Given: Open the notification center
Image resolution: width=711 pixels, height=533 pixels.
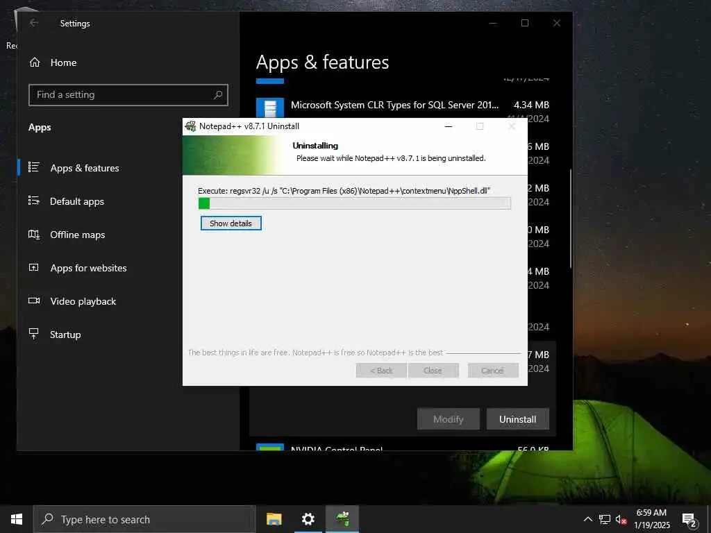Looking at the screenshot, I should point(689,520).
